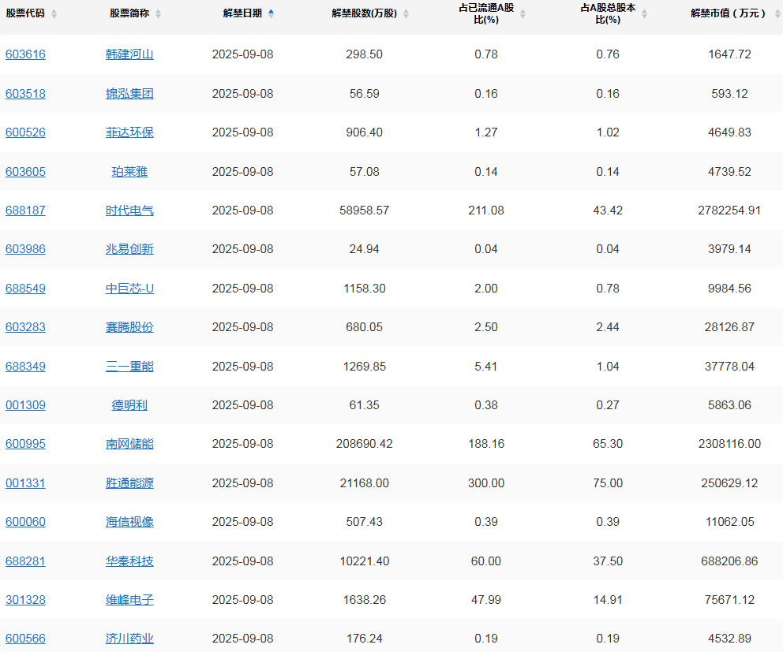This screenshot has height=652, width=783.
Task: Open stock code 603986 link
Action: (25, 249)
